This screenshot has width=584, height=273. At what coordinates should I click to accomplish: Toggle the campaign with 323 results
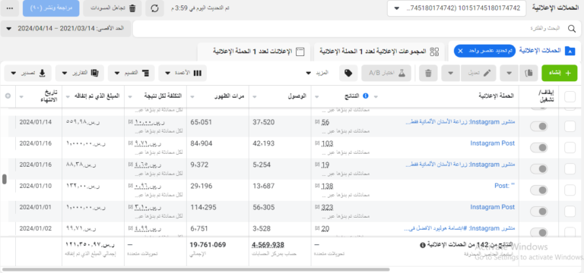[538, 212]
